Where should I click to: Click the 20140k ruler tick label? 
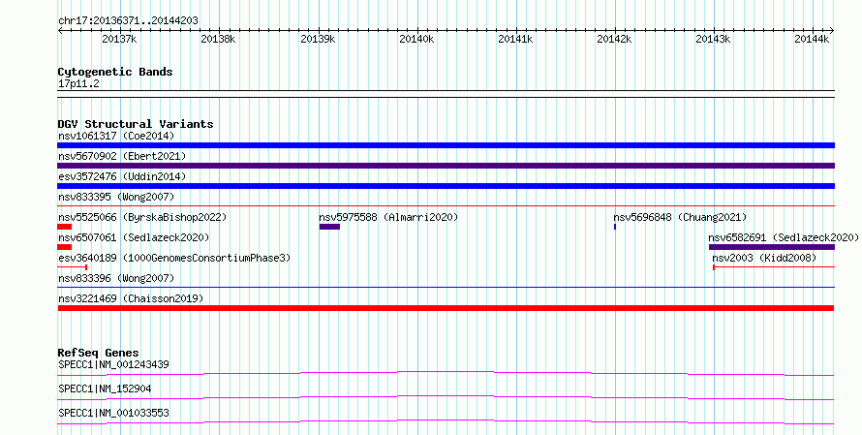(416, 39)
